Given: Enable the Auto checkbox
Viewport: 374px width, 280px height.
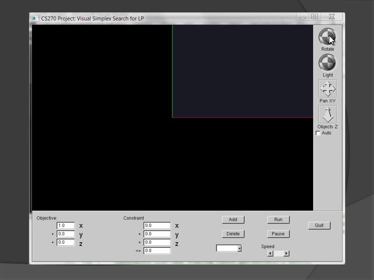Looking at the screenshot, I should 318,133.
